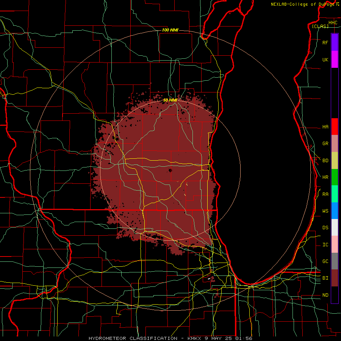This screenshot has height=341, width=341.
Task: Pick the RA light green legend swatch
Action: tap(335, 194)
